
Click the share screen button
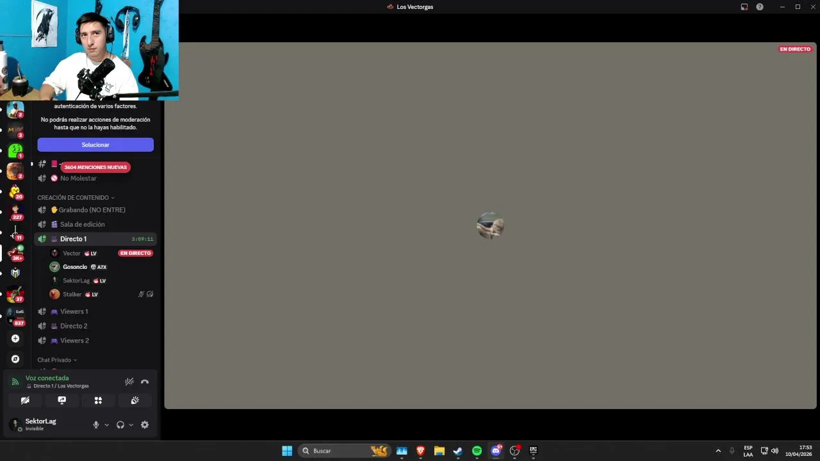[x=61, y=400]
